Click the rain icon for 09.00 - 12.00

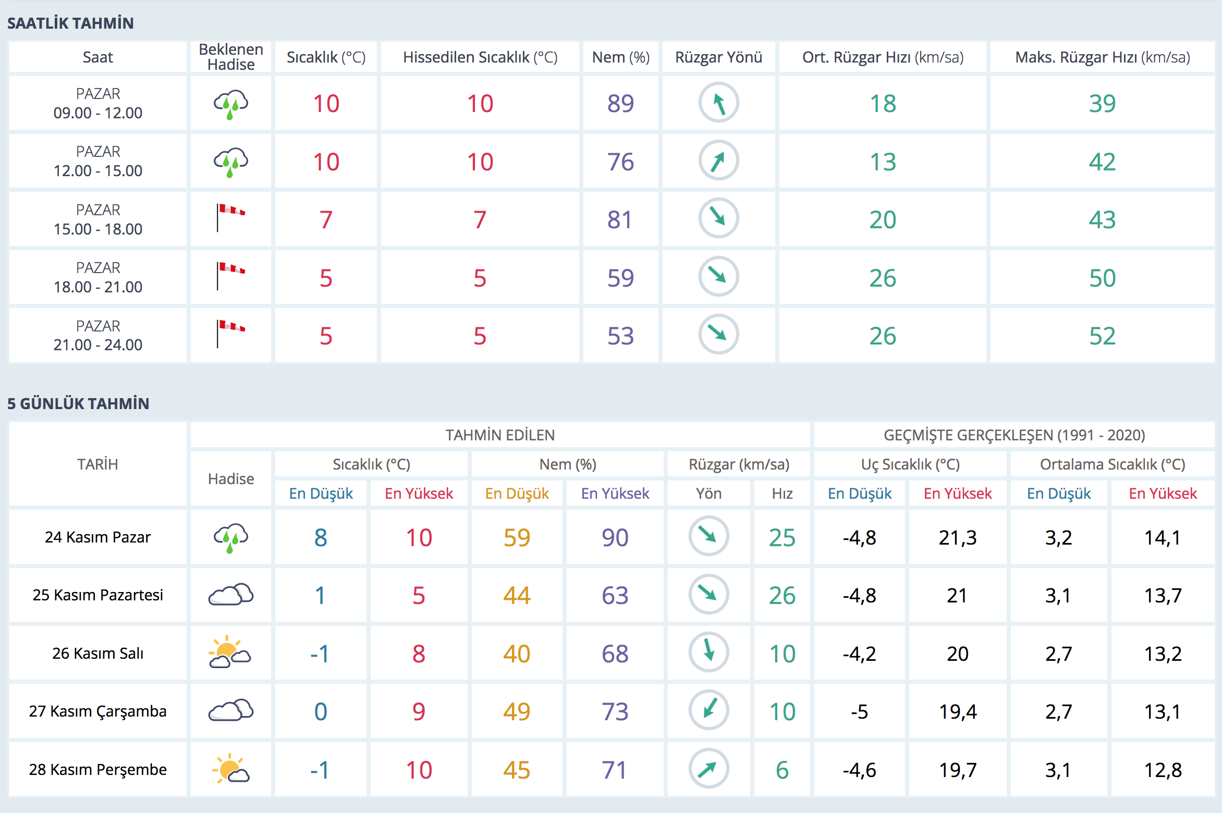pyautogui.click(x=231, y=104)
